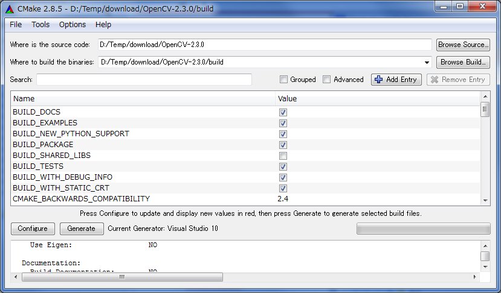Open the Tools menu
Screen dimensions: 501x293
coord(40,25)
